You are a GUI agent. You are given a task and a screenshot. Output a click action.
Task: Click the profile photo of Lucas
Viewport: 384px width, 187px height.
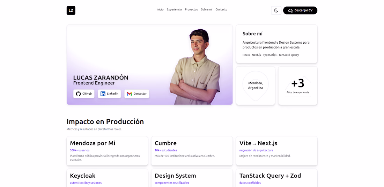click(x=195, y=67)
